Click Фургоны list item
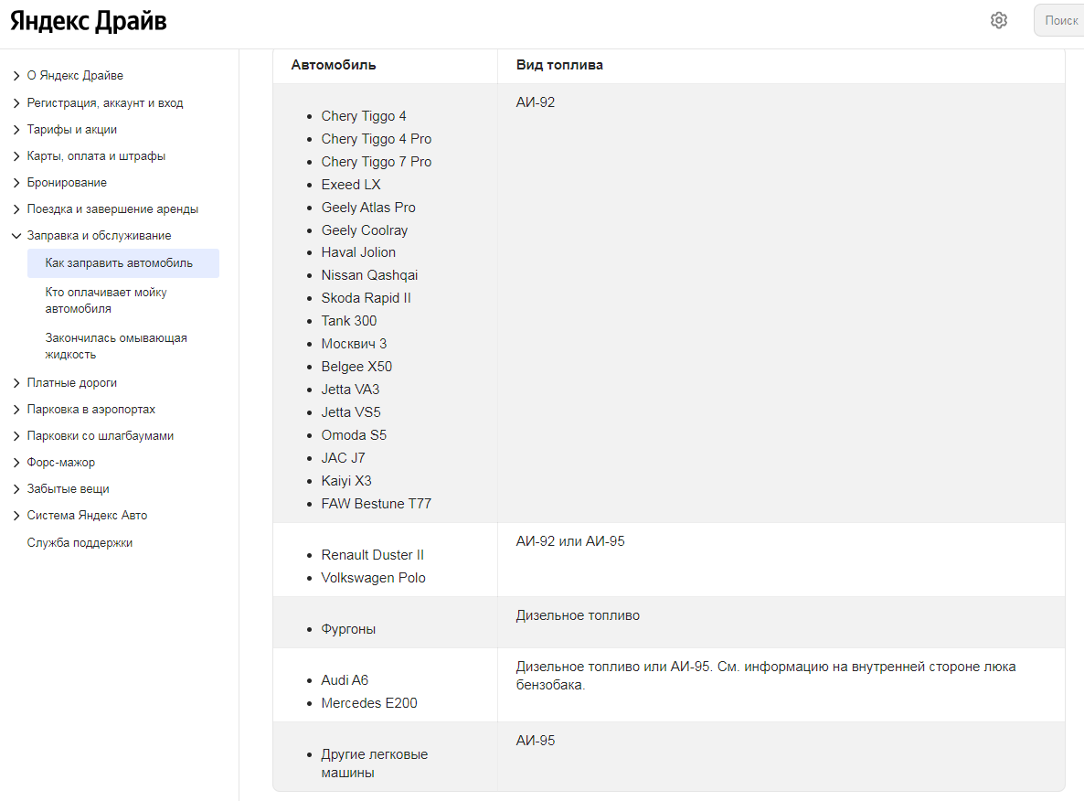This screenshot has width=1084, height=801. coord(348,629)
